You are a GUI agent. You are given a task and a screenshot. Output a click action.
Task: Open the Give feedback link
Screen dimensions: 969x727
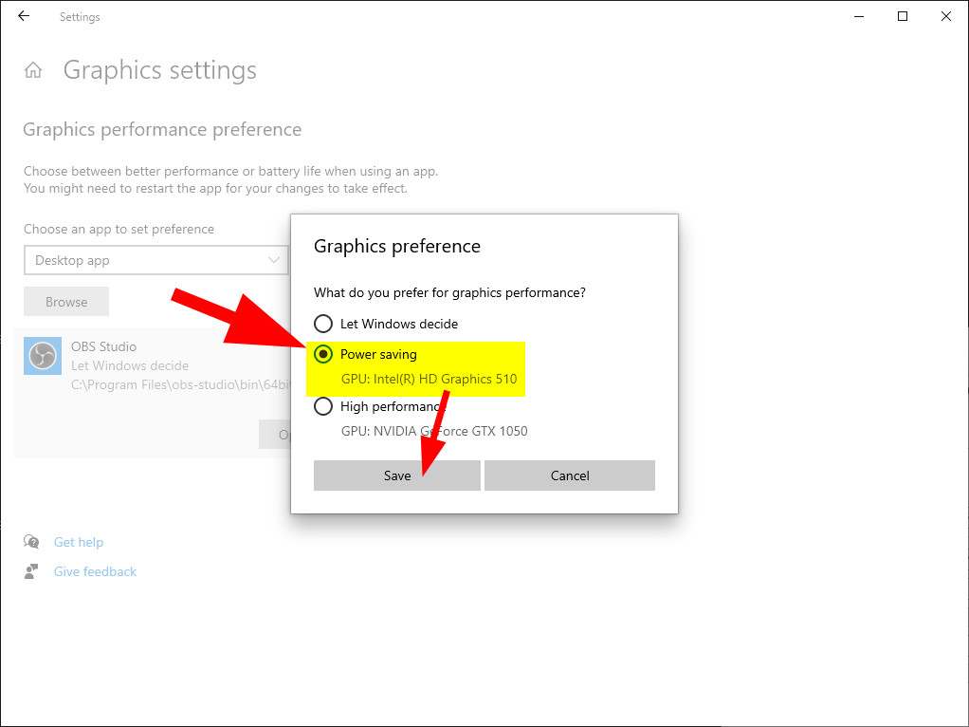pos(95,571)
